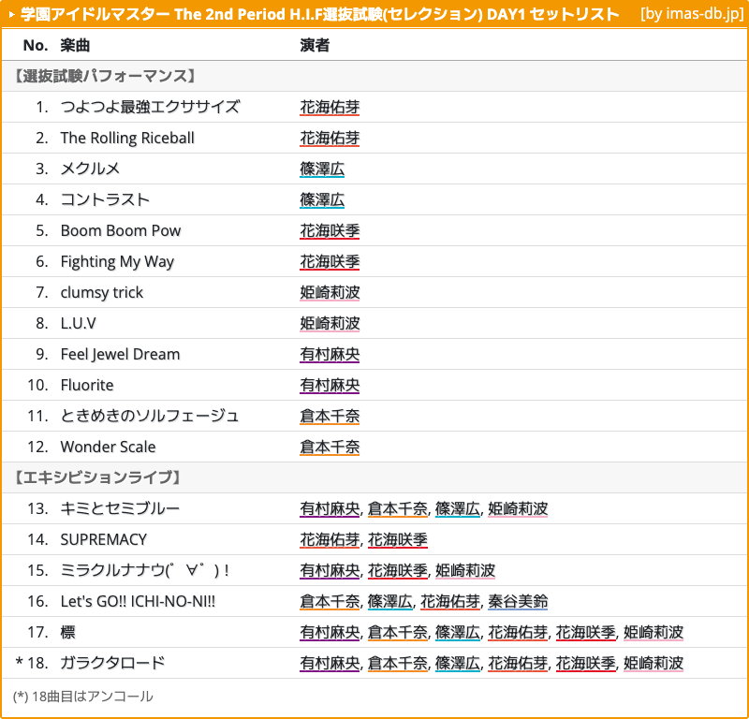Click 花海佑芽 in the つよつよ最強エクササイズ row
This screenshot has height=719, width=749.
coord(330,107)
